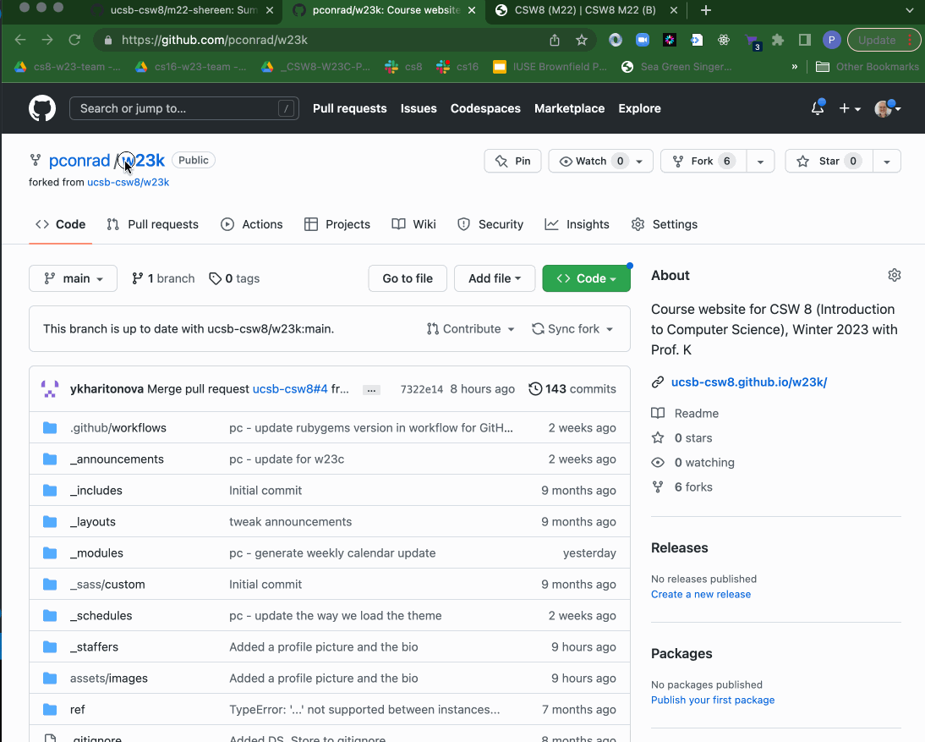Click Publish your first package link

pyautogui.click(x=713, y=700)
